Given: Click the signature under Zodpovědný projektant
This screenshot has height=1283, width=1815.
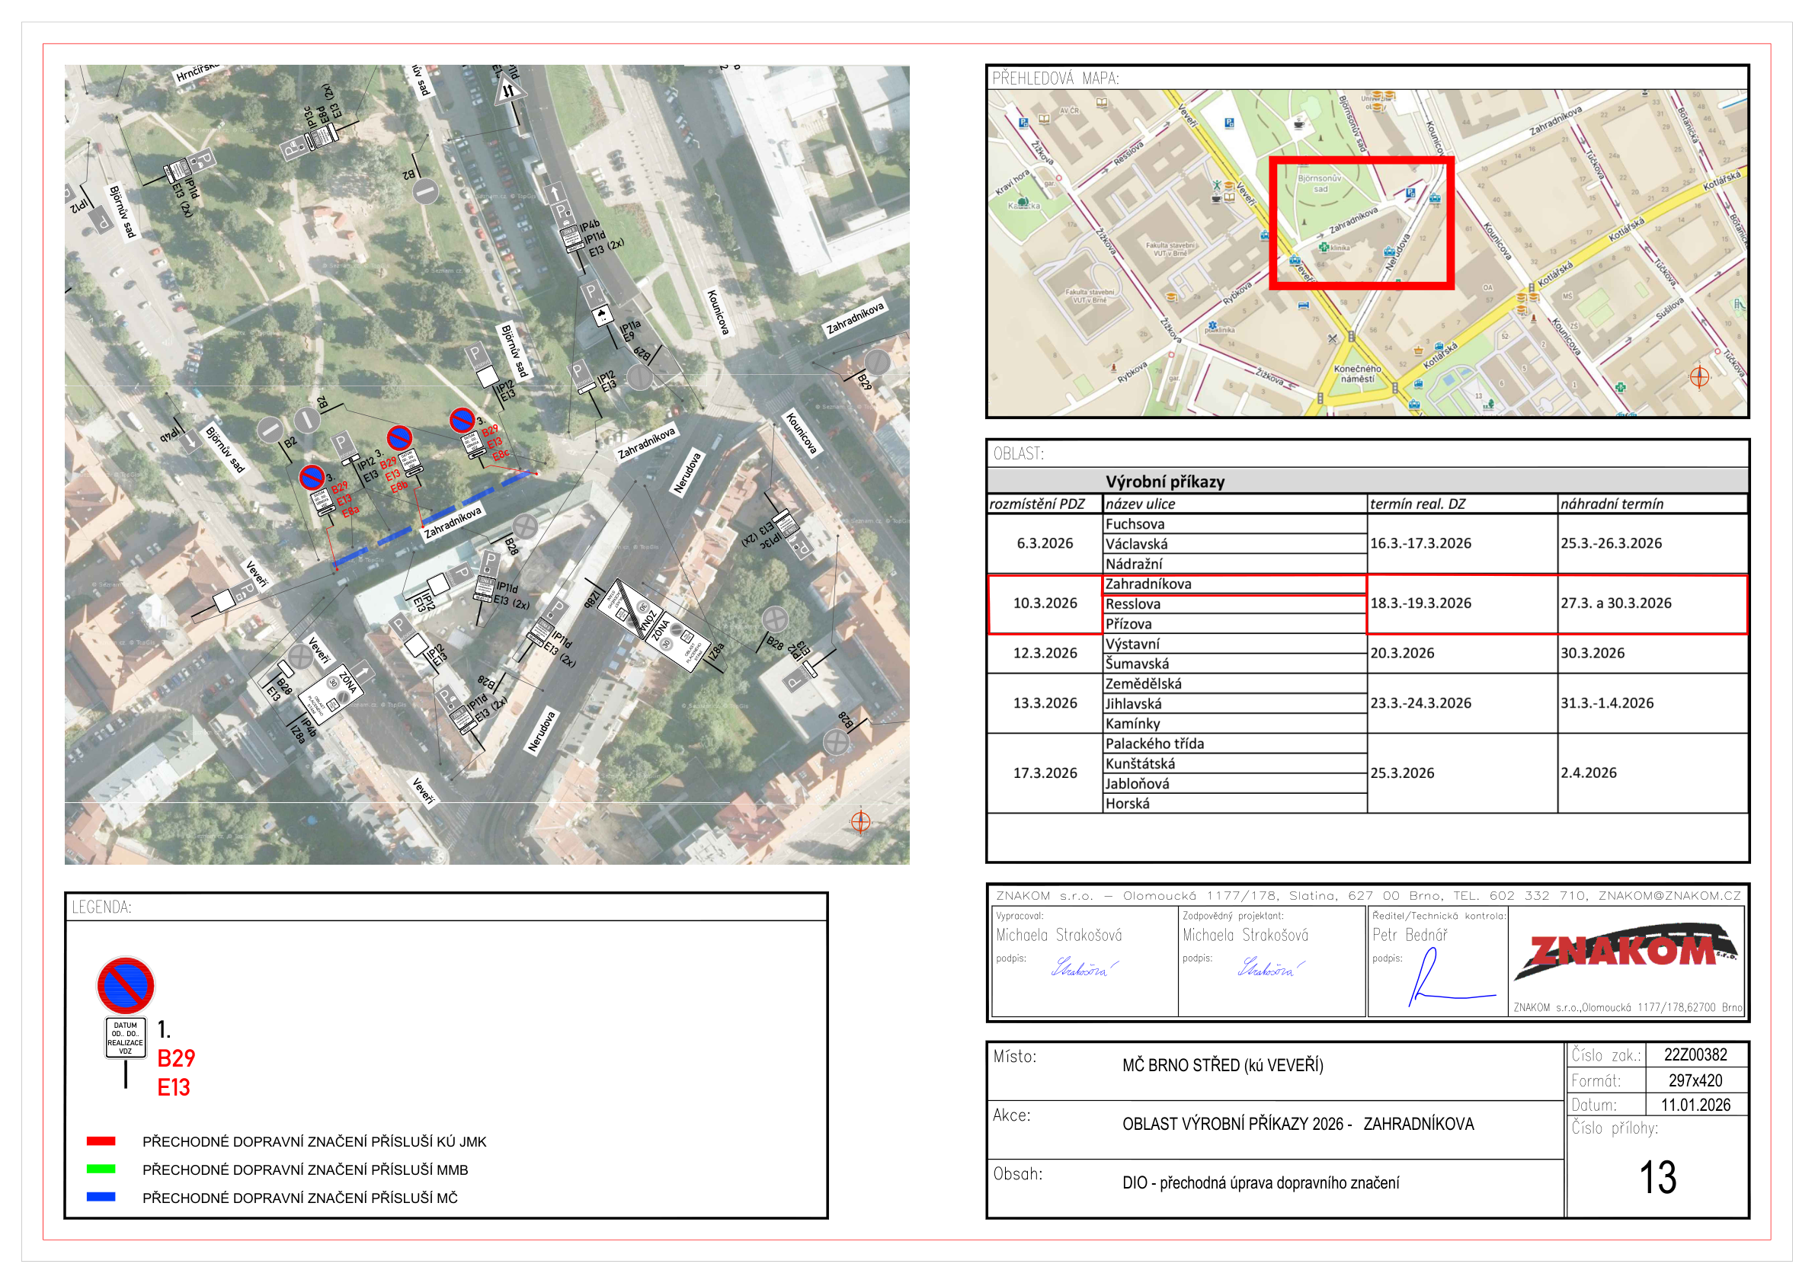Looking at the screenshot, I should click(x=1270, y=968).
